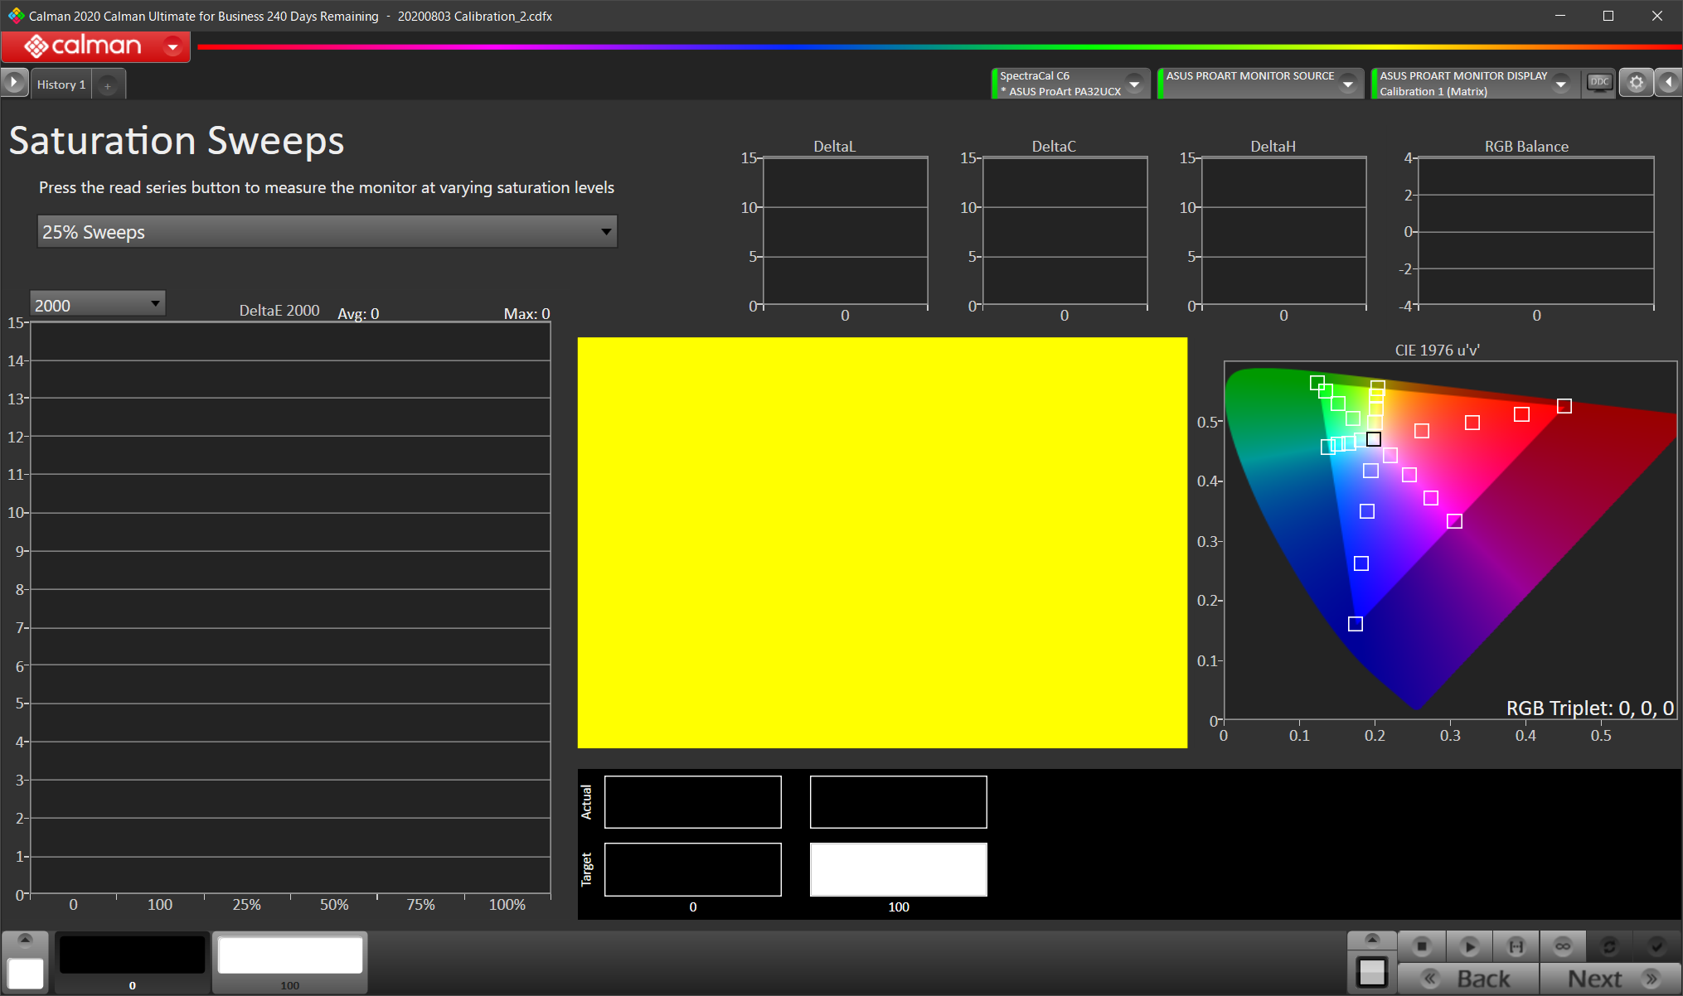Expand the right panel with the left arrow
This screenshot has width=1683, height=996.
1668,83
